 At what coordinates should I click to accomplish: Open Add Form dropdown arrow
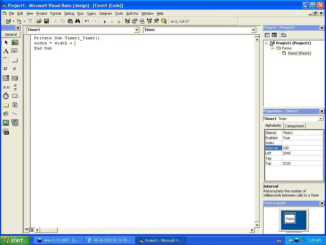pyautogui.click(x=24, y=21)
